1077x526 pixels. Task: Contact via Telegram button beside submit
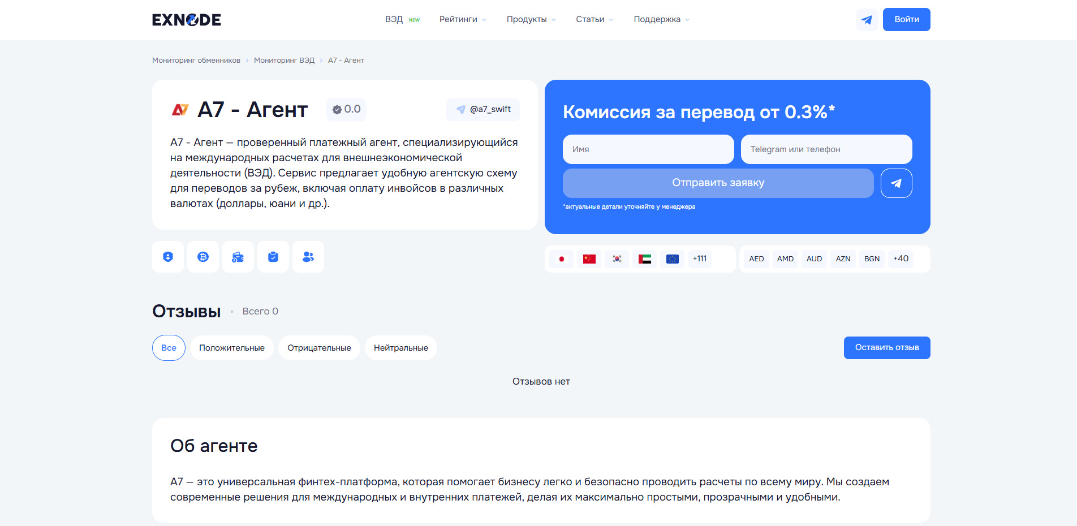pos(896,183)
